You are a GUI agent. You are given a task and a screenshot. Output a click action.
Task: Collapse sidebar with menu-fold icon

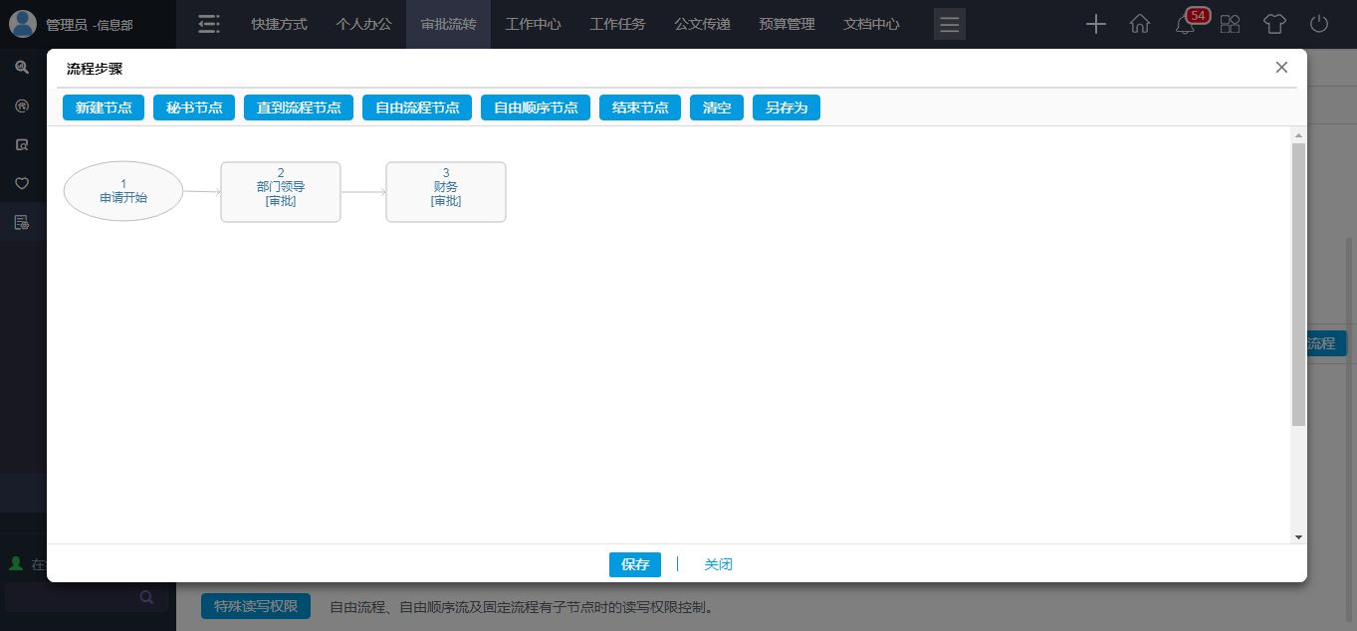pyautogui.click(x=209, y=24)
